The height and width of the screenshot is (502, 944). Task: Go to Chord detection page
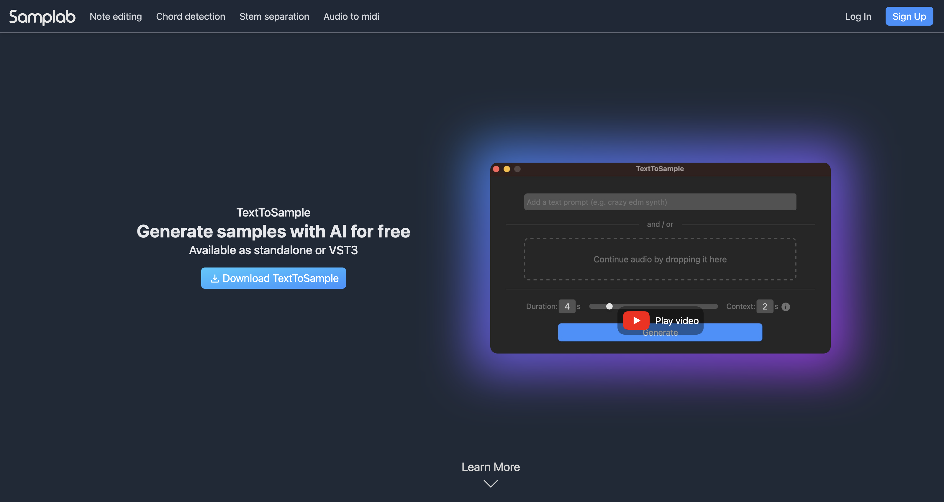(191, 16)
